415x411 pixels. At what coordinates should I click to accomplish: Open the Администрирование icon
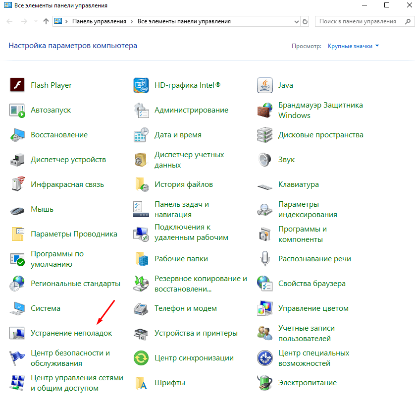click(x=141, y=110)
